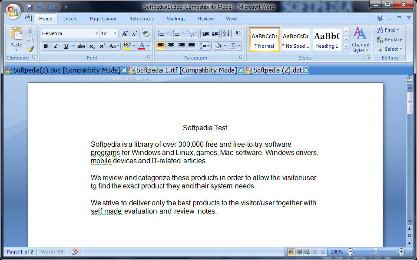Open the Insert ribbon tab

pyautogui.click(x=70, y=19)
